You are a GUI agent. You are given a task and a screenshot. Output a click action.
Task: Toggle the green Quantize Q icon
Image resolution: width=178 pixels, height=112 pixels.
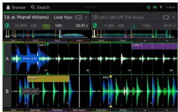[148, 7]
